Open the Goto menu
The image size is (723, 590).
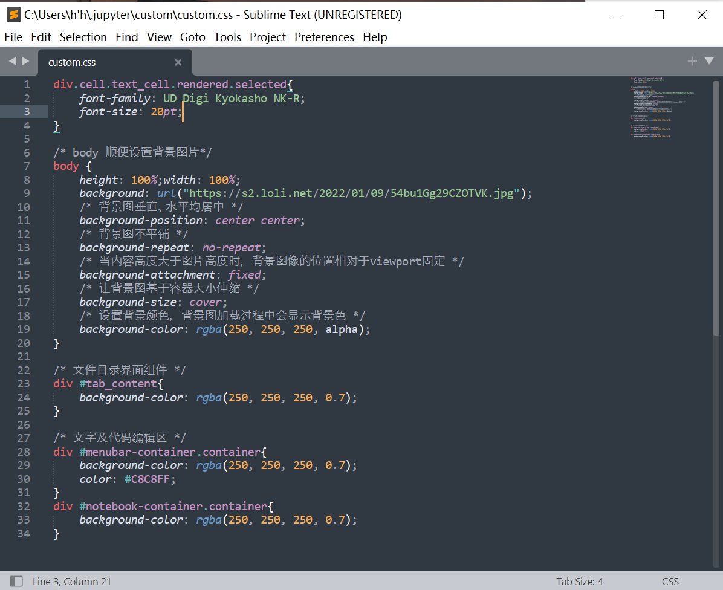click(x=193, y=37)
